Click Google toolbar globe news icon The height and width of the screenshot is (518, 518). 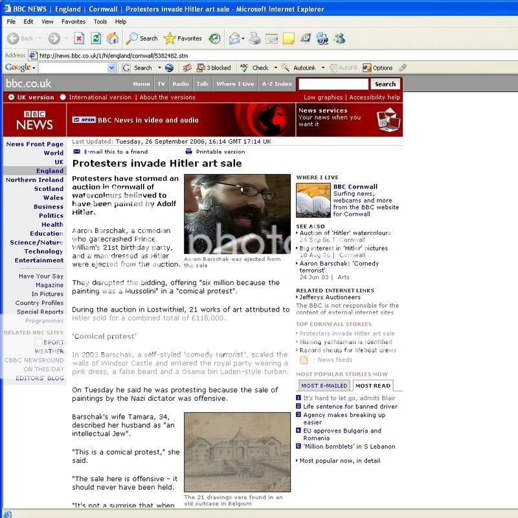tap(170, 68)
